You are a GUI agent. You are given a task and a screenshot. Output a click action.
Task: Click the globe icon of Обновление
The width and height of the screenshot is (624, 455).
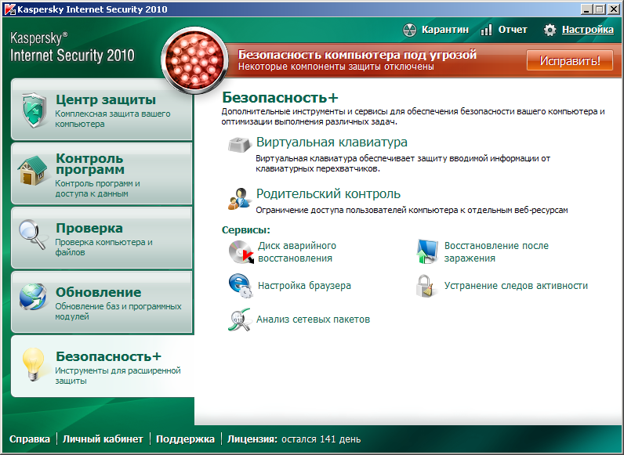point(33,296)
